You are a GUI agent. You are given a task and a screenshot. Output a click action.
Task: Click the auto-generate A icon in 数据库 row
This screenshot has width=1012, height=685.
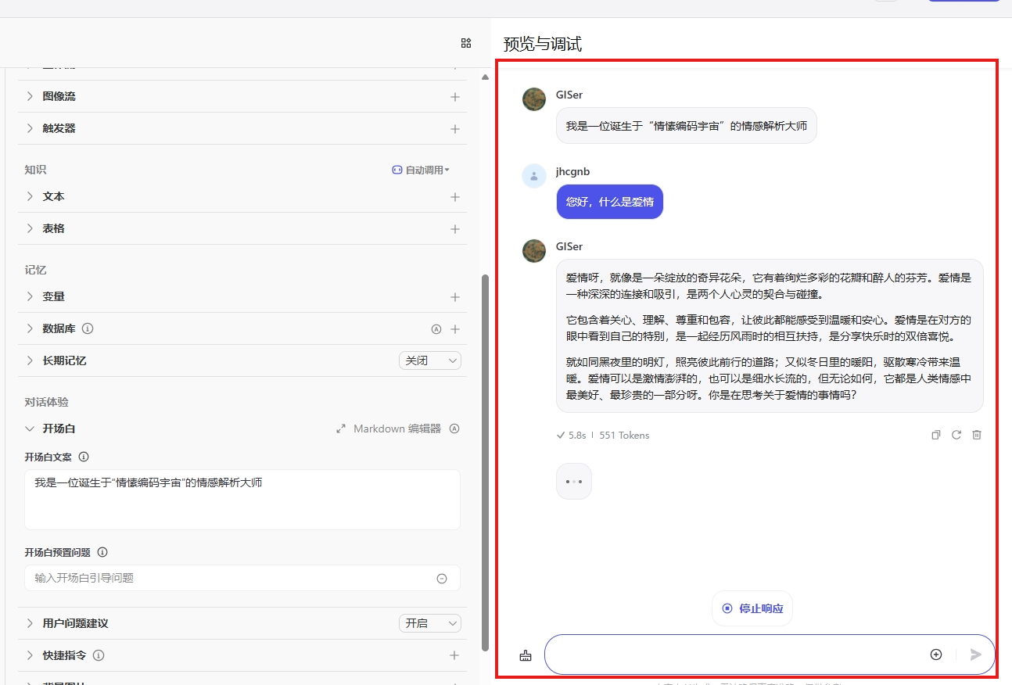point(436,329)
